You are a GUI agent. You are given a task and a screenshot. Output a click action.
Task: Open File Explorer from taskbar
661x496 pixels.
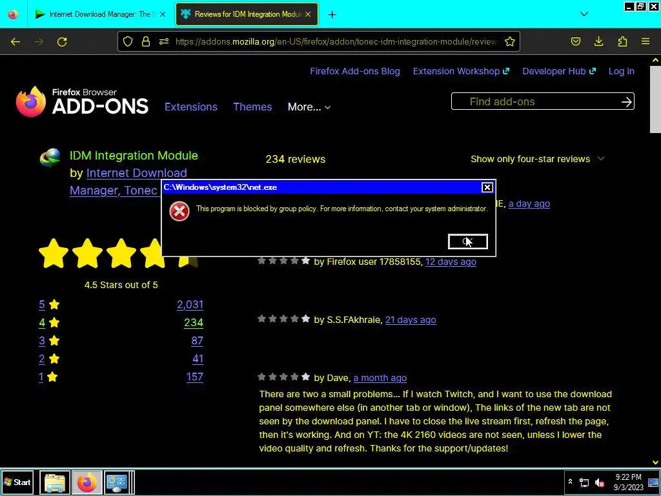[54, 482]
